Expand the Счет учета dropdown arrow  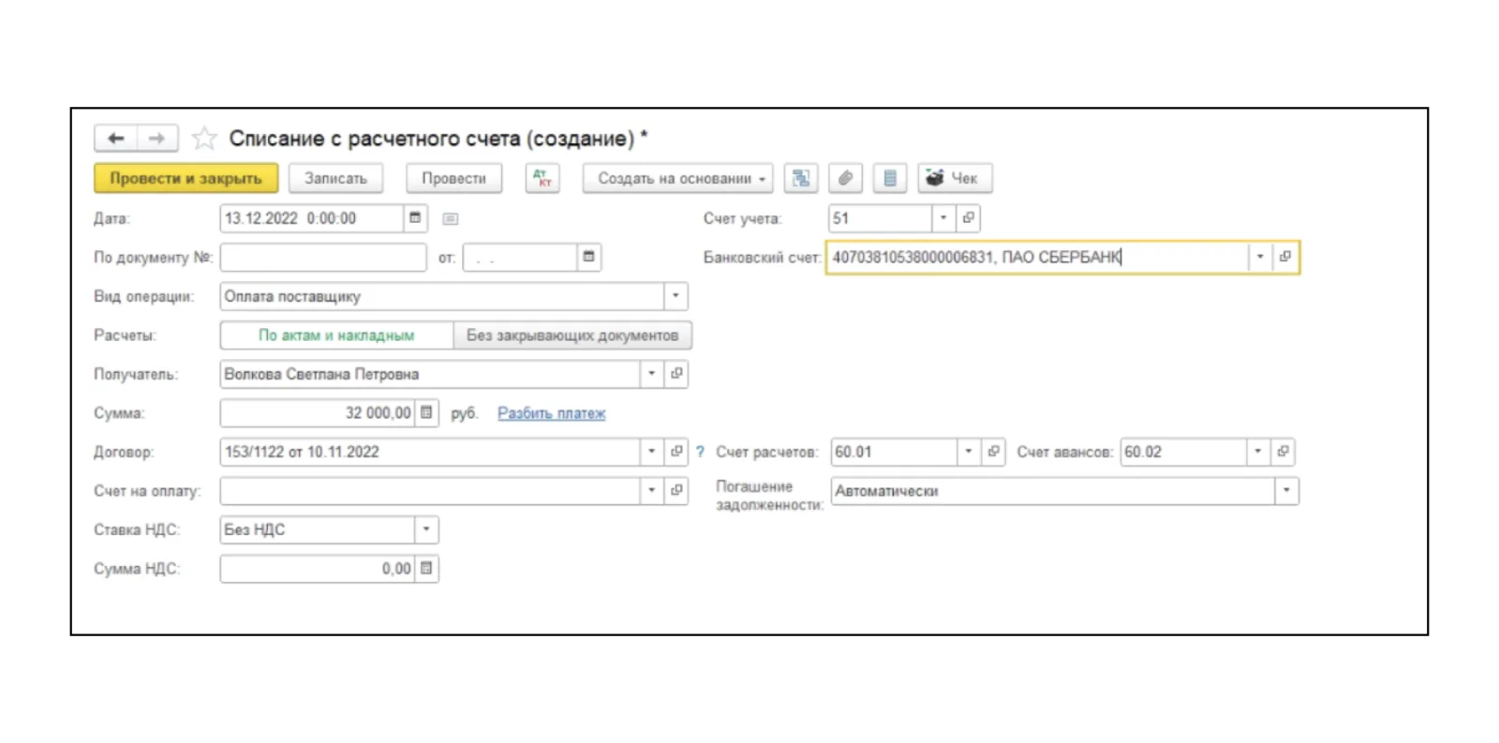point(943,218)
